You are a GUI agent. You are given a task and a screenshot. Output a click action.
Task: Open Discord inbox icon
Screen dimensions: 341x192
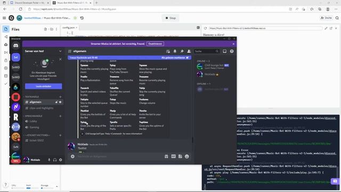(x=224, y=51)
